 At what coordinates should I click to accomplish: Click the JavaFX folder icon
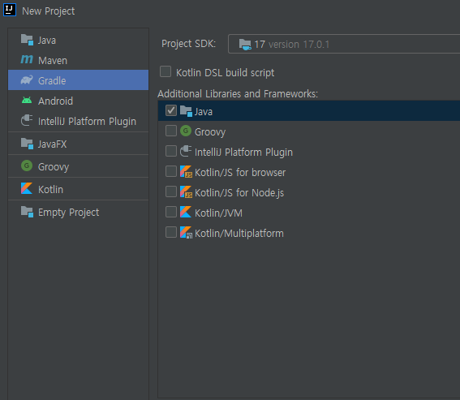point(27,144)
